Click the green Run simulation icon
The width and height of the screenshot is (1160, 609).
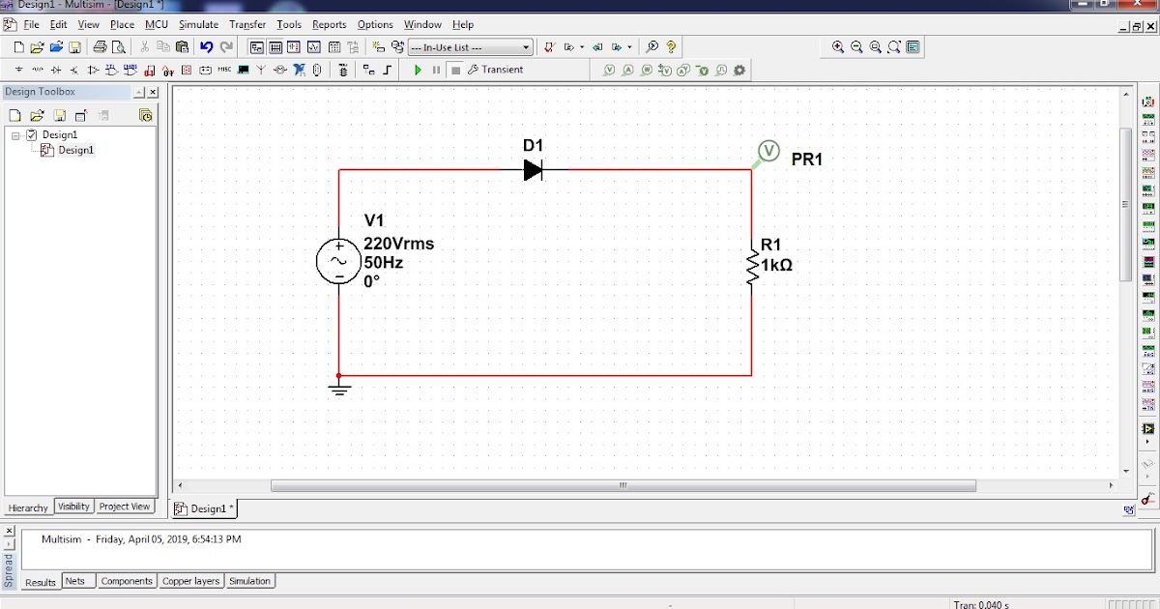[419, 69]
